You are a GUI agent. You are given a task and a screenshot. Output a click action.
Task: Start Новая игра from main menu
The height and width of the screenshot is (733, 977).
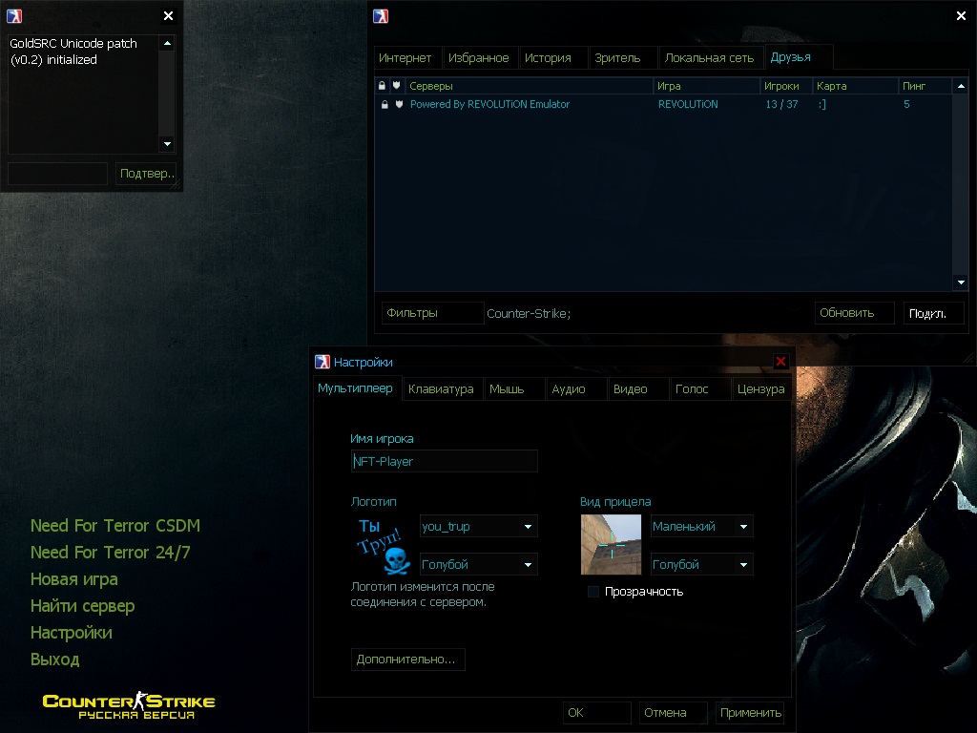tap(74, 579)
